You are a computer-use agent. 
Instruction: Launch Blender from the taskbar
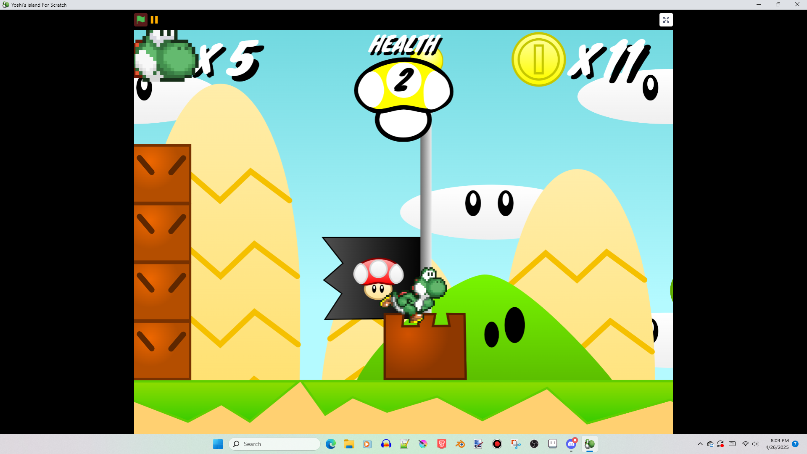[x=460, y=444]
